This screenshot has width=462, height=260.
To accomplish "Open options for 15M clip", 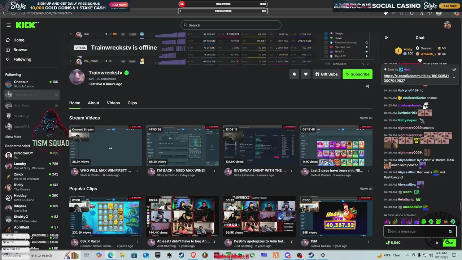I will coord(368,242).
